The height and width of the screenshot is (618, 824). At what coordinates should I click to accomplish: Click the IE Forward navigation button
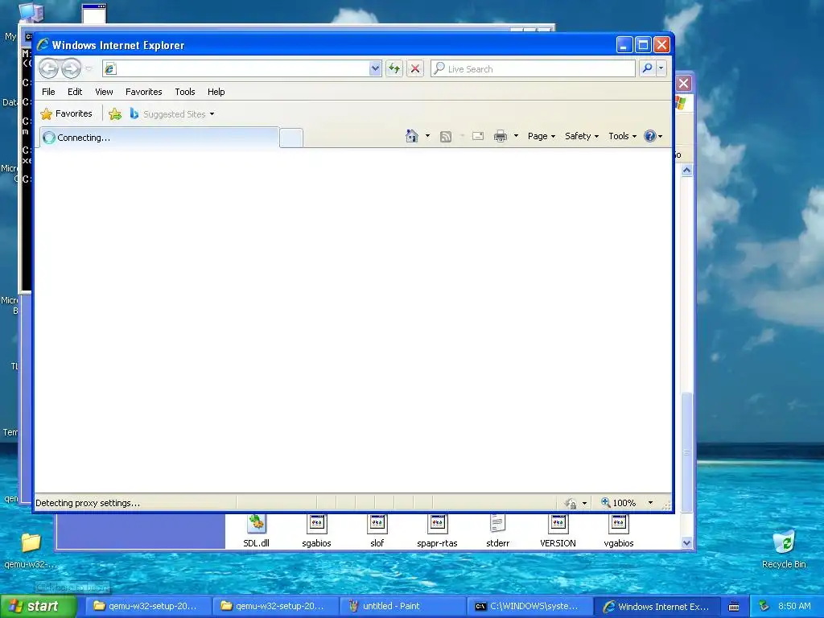pyautogui.click(x=71, y=68)
